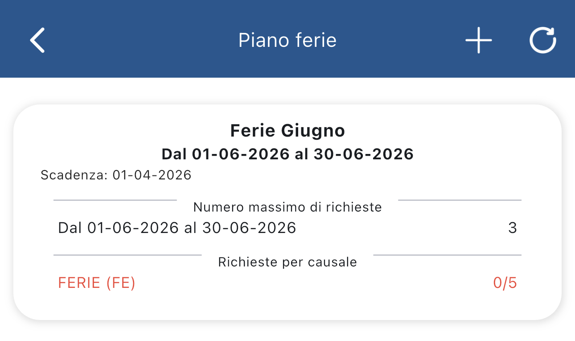
Task: Tap the Scadenza: 01-04-2026 deadline text
Action: point(116,175)
